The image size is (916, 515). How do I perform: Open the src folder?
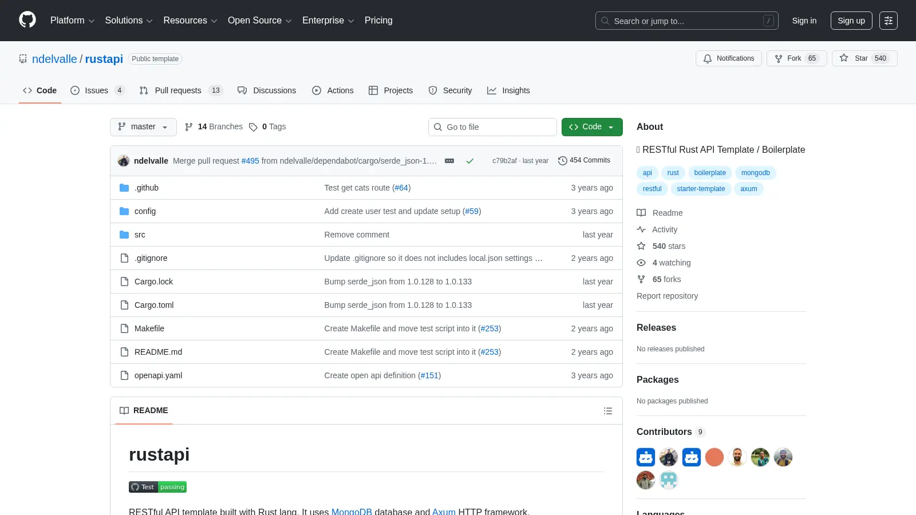click(x=140, y=235)
